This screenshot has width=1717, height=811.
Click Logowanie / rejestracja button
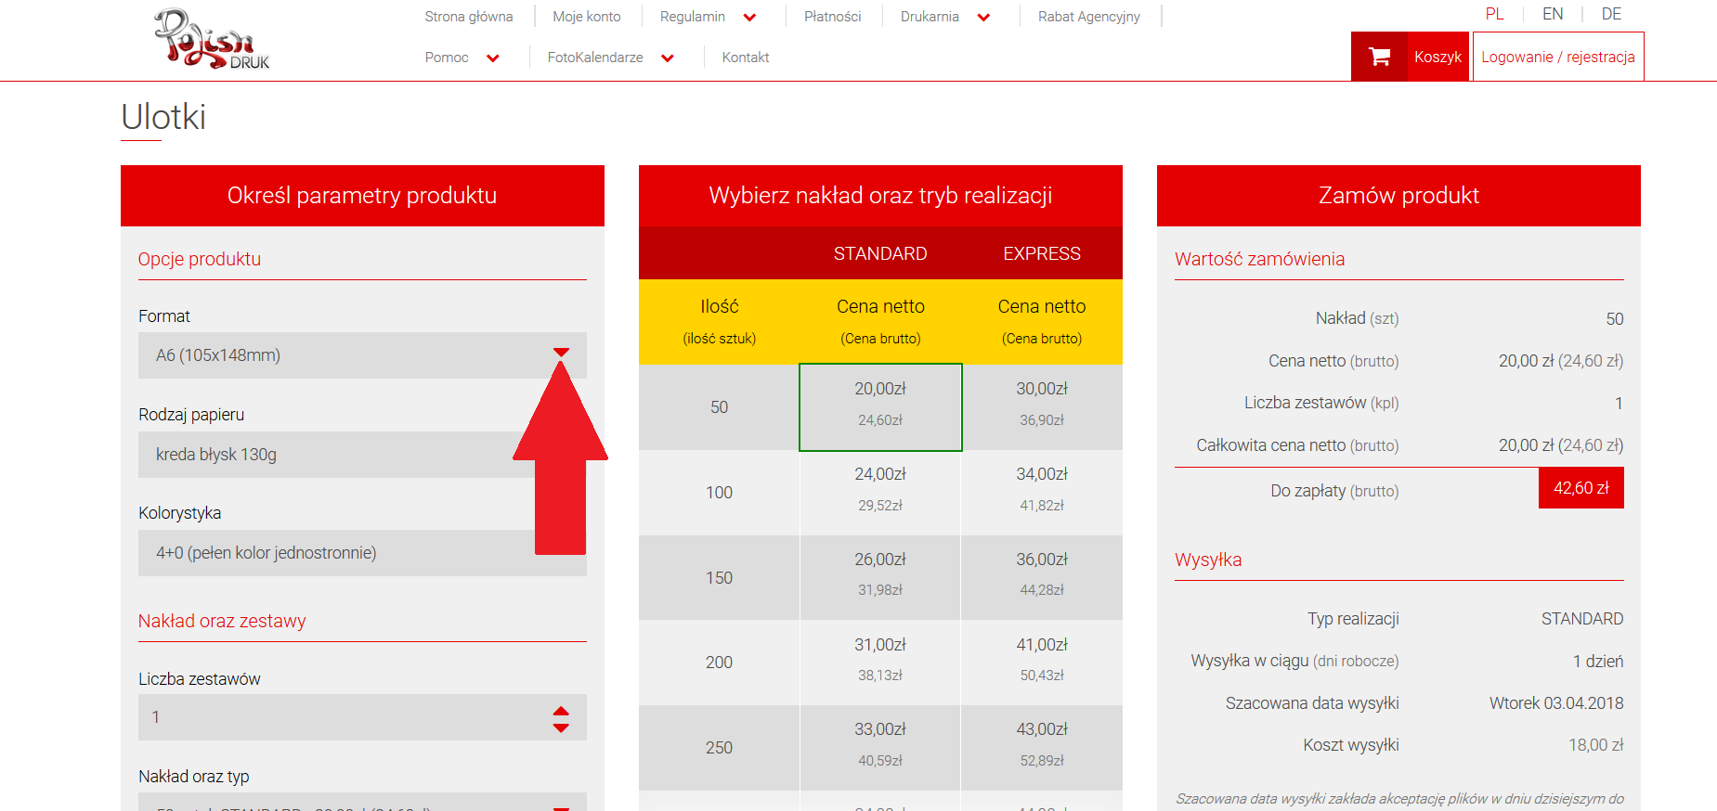(1557, 57)
